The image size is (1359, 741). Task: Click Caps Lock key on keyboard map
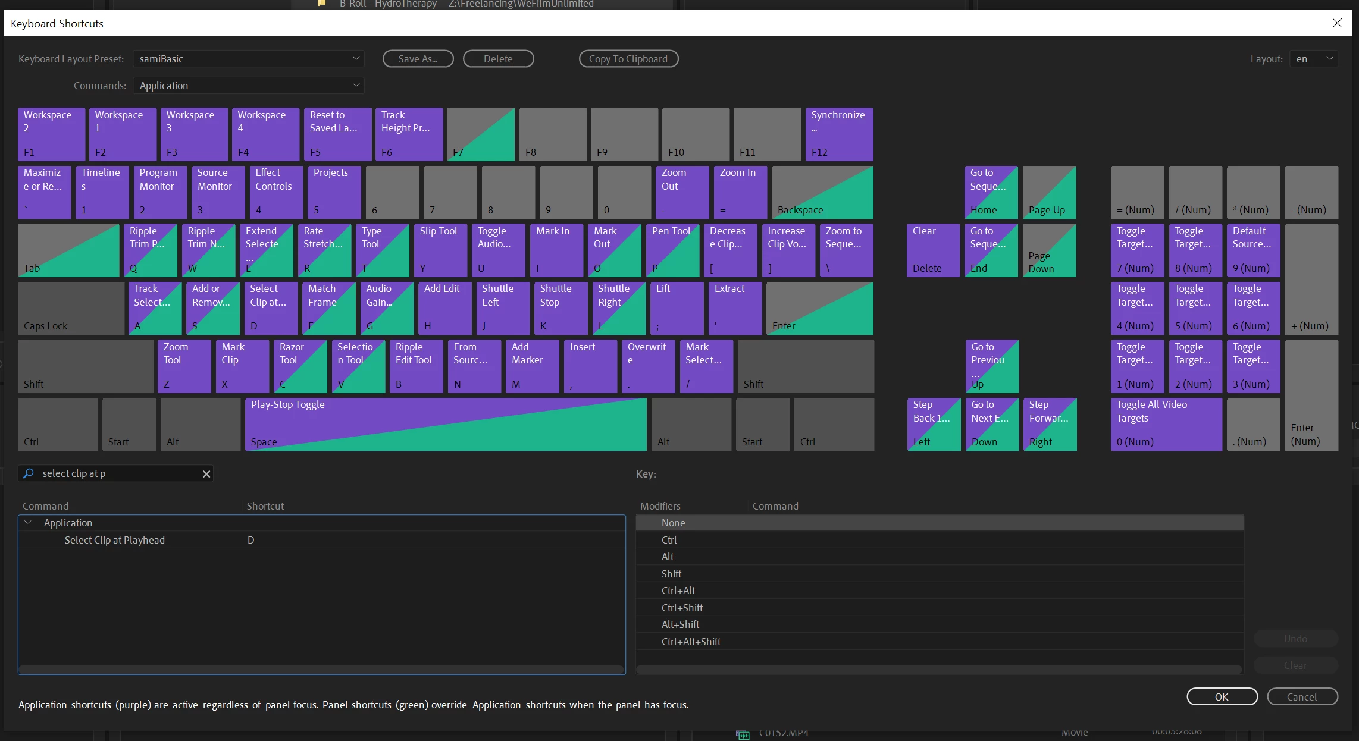pos(71,308)
